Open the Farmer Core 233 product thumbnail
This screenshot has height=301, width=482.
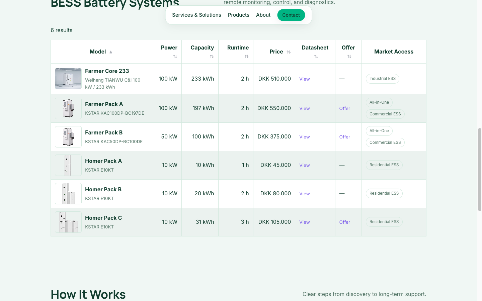68,79
